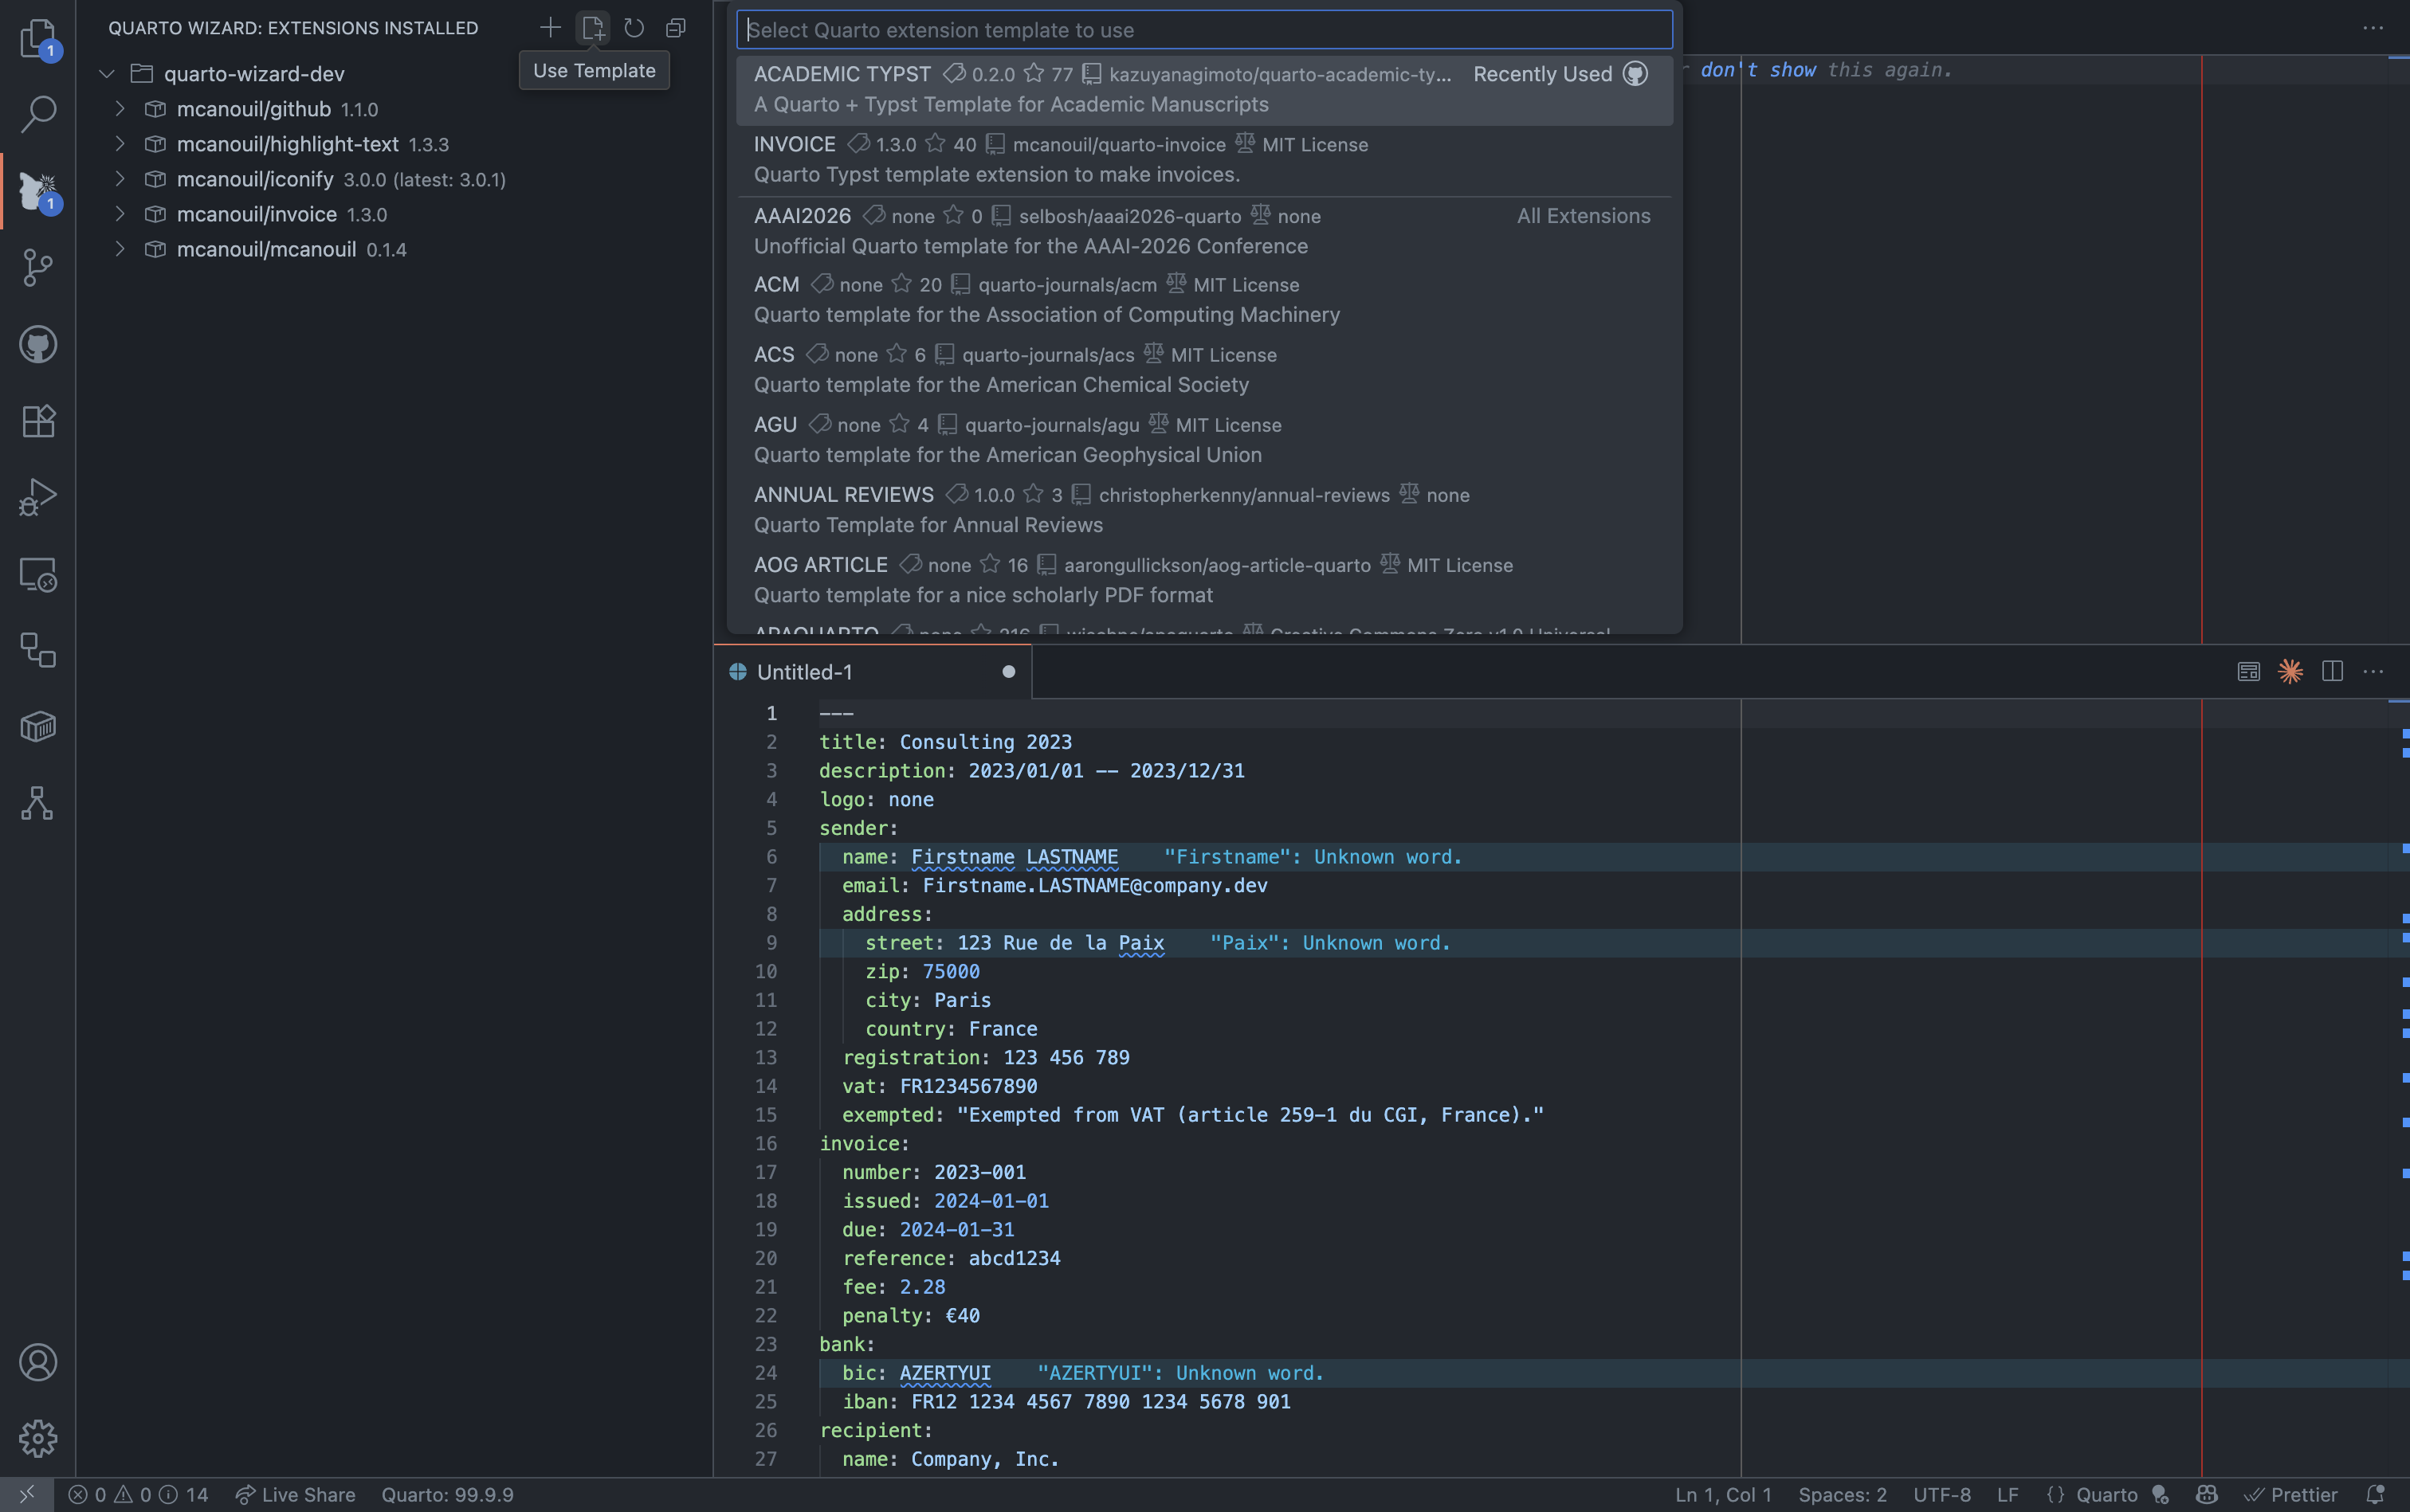The image size is (2410, 1512).
Task: Open the Remote Explorer view
Action: pos(38,575)
